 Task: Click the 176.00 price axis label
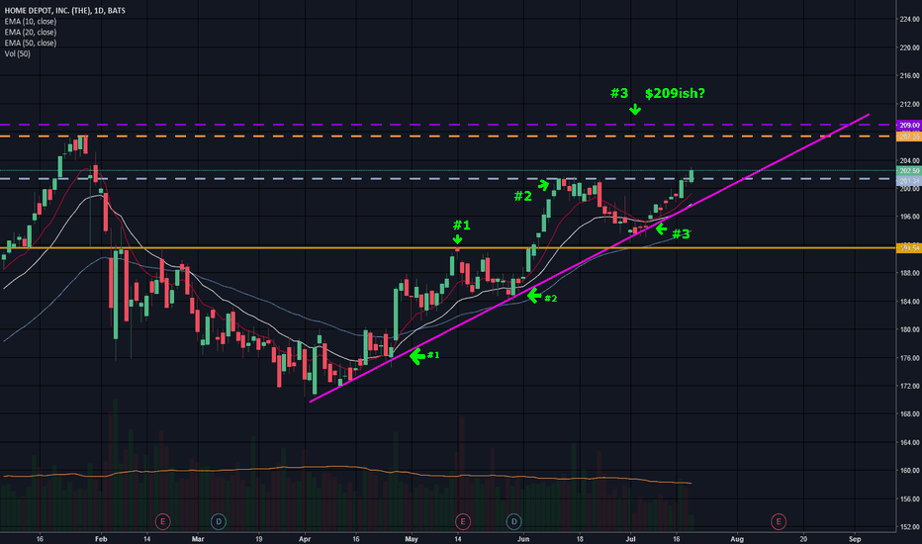[909, 358]
